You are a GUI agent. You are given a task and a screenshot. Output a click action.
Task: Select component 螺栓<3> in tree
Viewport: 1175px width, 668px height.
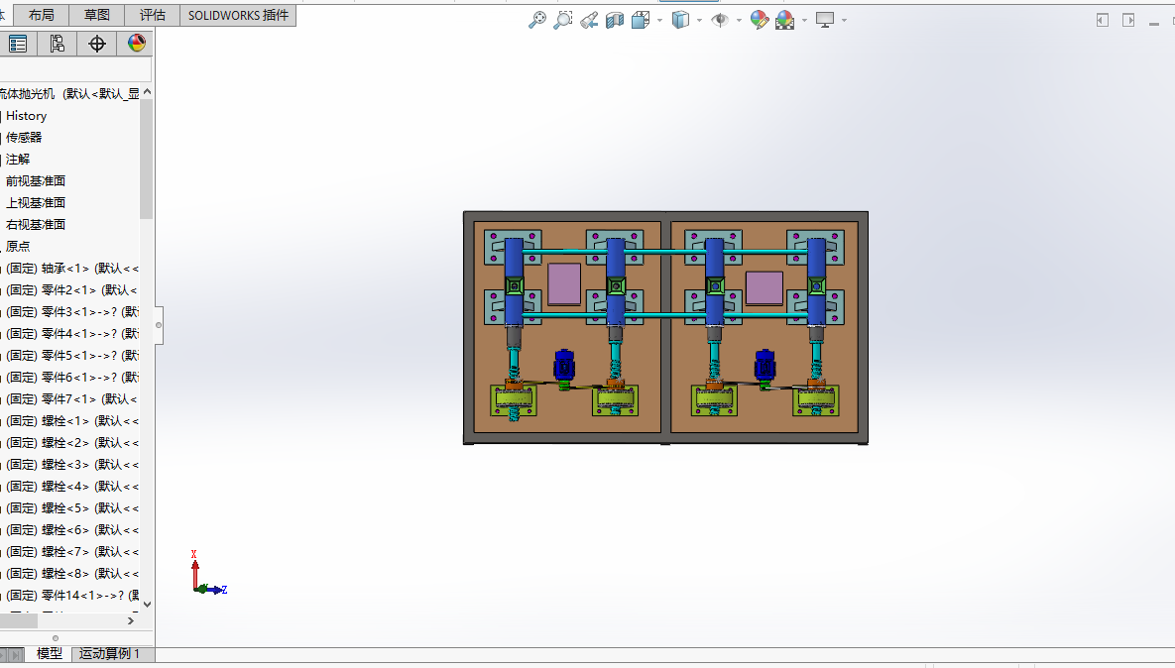tap(72, 464)
